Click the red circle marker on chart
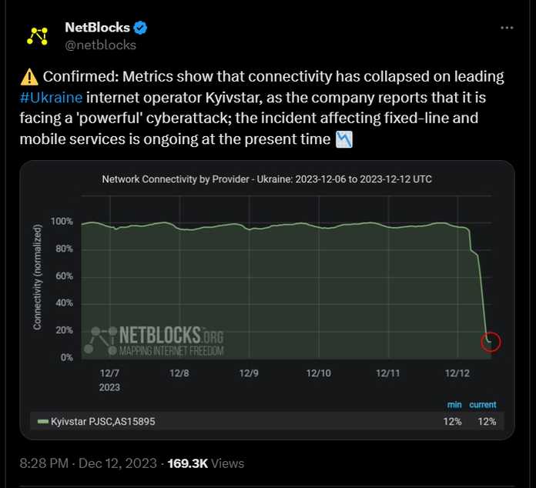 491,342
